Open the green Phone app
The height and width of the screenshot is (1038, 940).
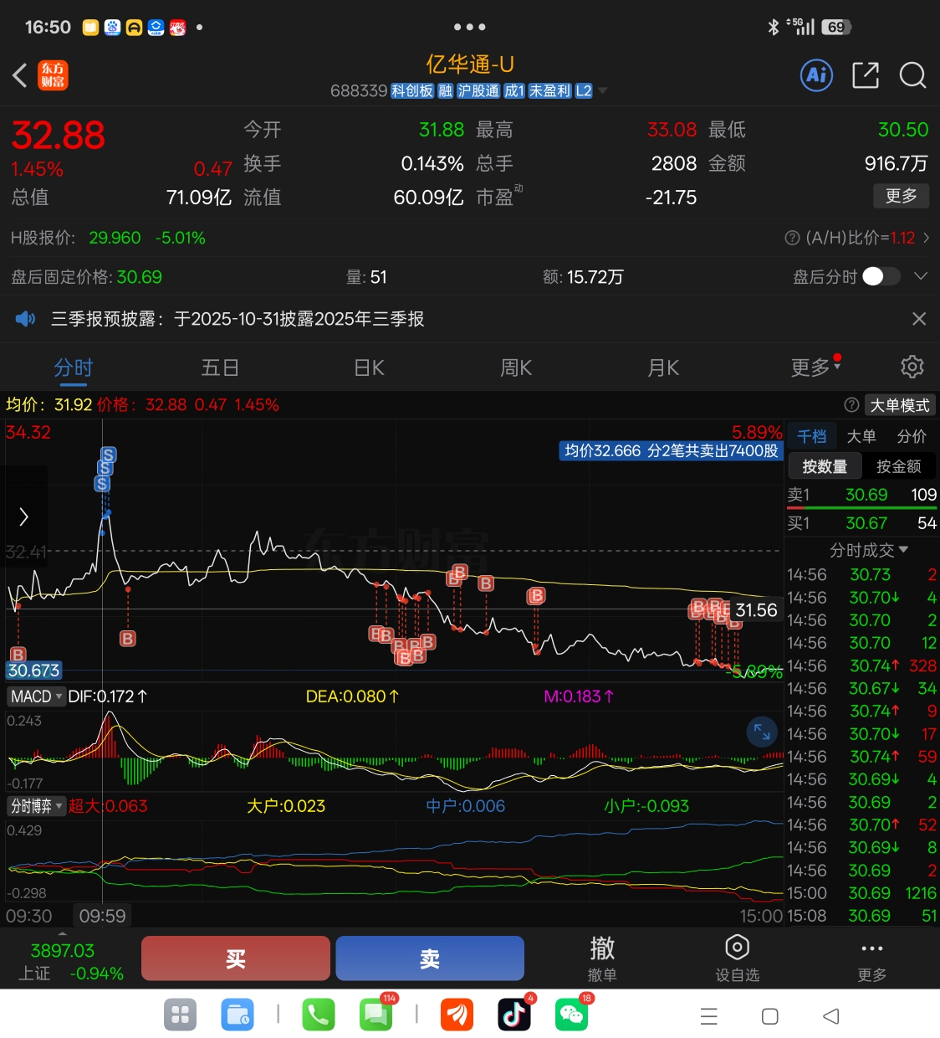click(319, 1015)
